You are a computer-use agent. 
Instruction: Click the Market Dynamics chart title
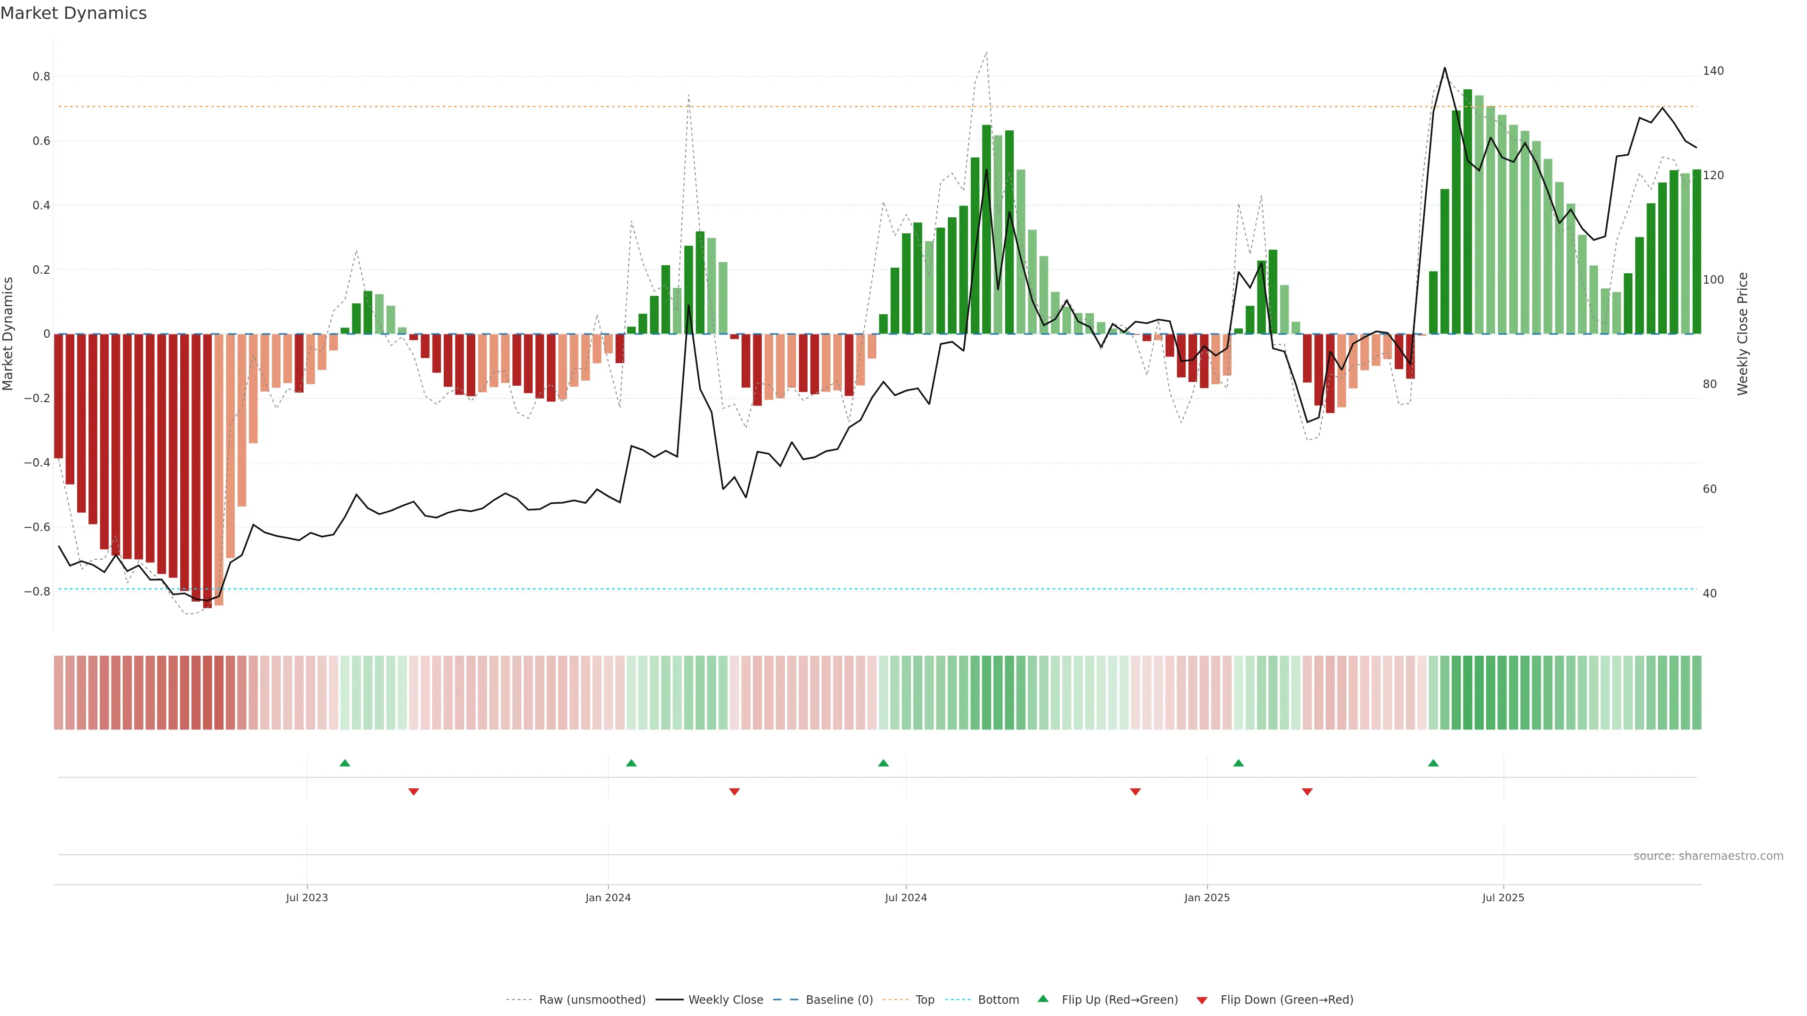tap(74, 13)
